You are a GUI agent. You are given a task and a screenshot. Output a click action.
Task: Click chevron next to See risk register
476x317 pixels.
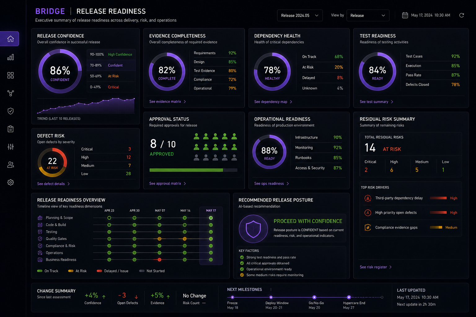[x=390, y=267]
